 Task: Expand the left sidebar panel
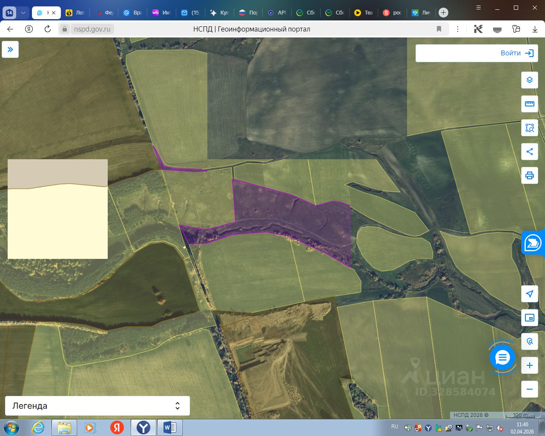[10, 49]
